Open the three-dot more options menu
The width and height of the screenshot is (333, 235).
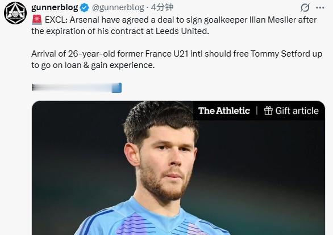point(320,8)
